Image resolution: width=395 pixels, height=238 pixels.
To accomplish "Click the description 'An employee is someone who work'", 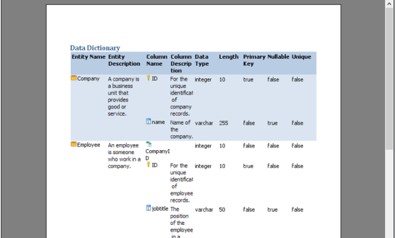I will point(124,156).
